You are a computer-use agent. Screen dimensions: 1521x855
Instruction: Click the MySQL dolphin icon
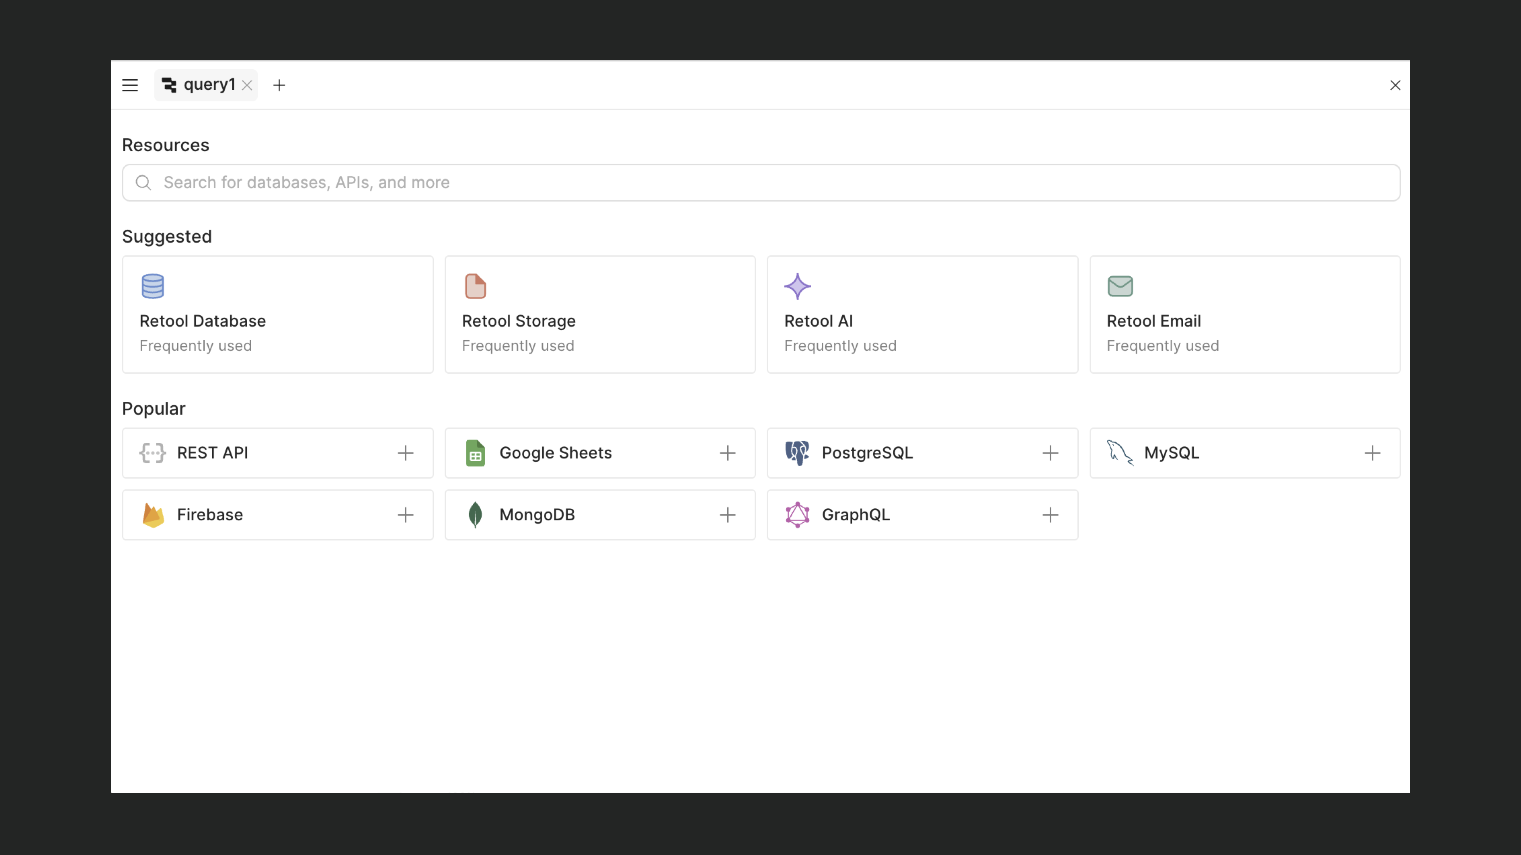[x=1119, y=452]
